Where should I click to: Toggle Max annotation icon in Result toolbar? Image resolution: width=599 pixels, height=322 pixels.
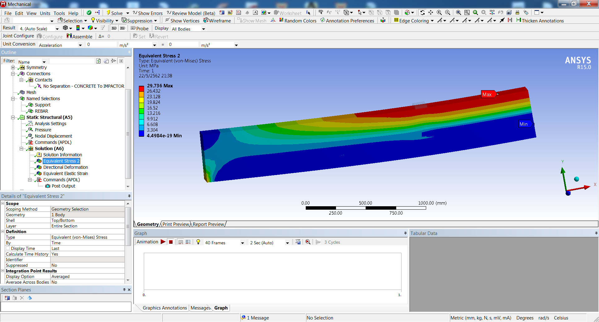click(114, 28)
